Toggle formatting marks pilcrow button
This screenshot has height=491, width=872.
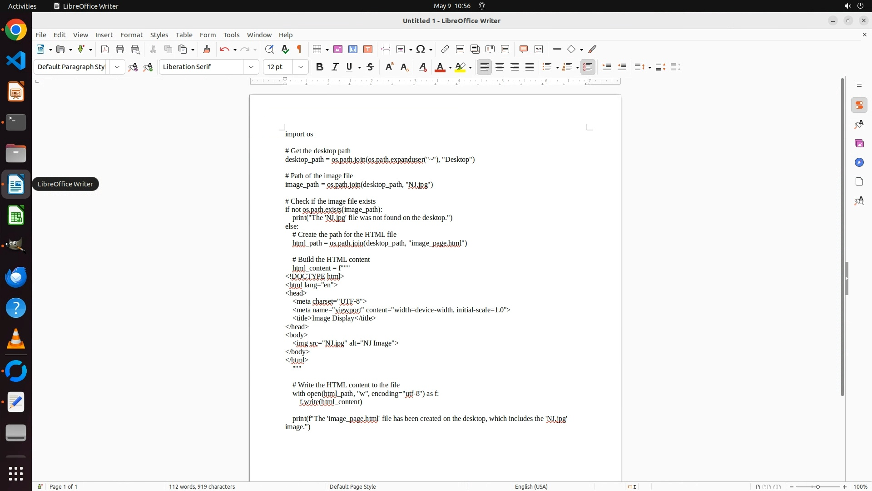click(x=299, y=50)
